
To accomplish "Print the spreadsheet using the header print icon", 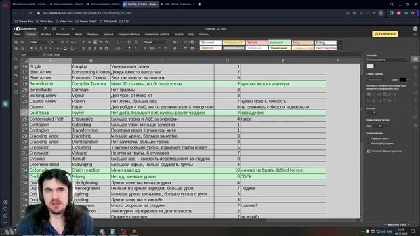I will click(54, 28).
